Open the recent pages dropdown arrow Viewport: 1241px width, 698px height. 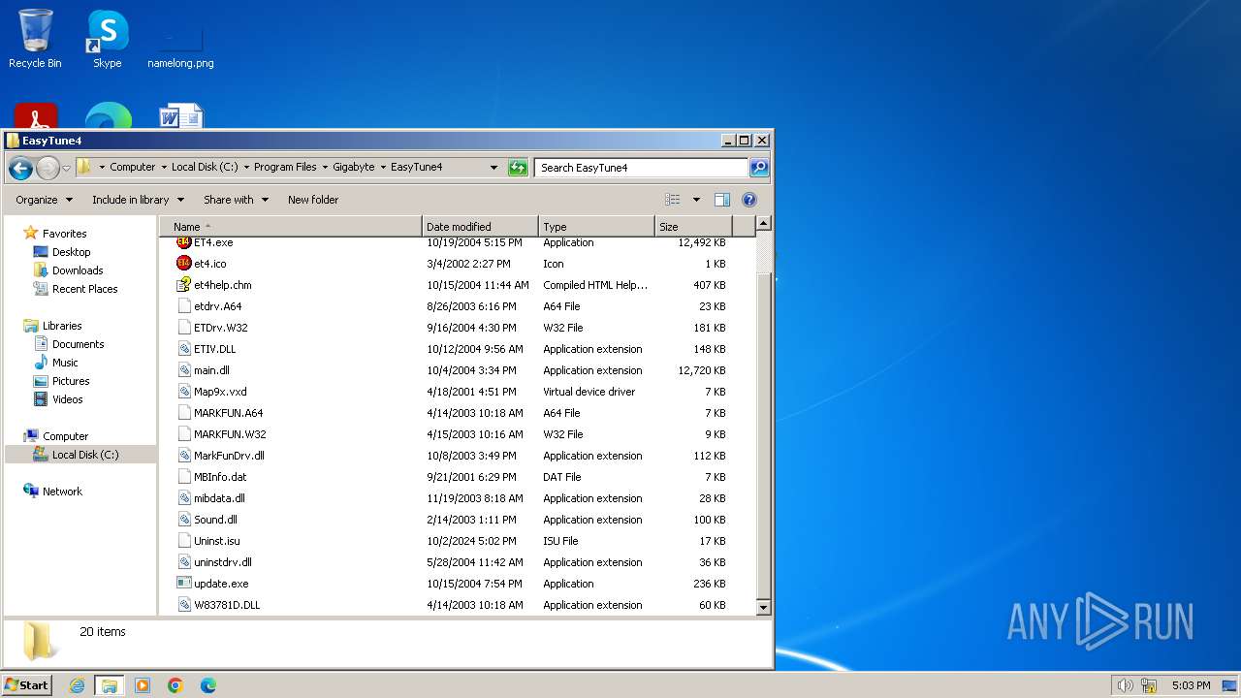[66, 168]
